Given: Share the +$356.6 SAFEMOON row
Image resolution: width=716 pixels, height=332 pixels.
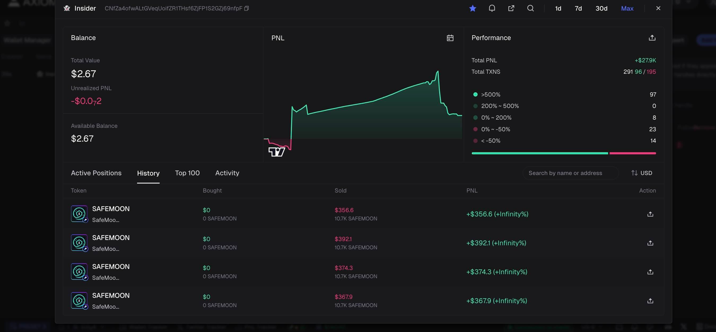Looking at the screenshot, I should tap(650, 214).
